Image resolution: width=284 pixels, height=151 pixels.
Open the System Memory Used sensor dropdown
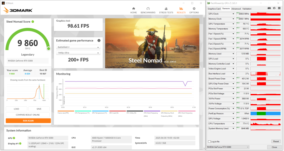click(233, 129)
